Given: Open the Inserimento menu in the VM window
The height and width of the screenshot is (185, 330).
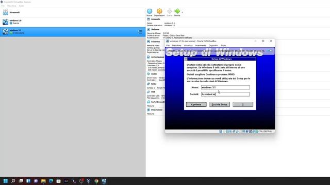Looking at the screenshot, I should tap(201, 46).
